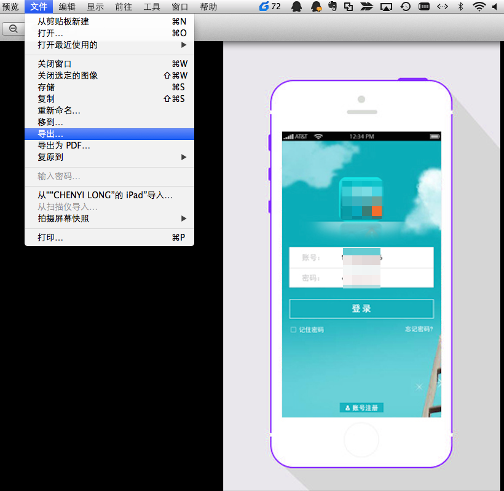
Task: Open the Time Machine clock icon
Action: [405, 6]
